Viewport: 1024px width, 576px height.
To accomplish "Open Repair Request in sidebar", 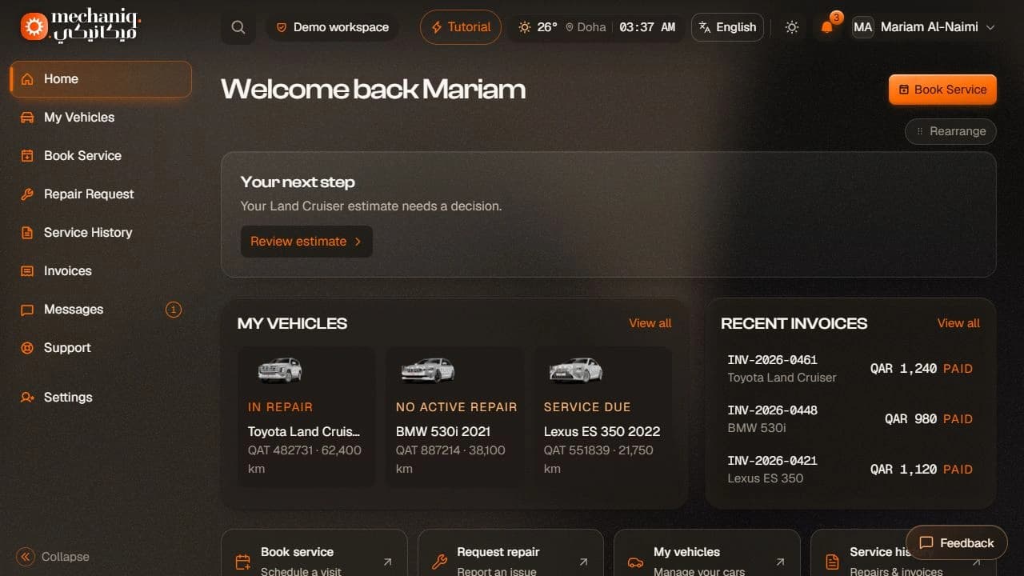I will [x=101, y=194].
